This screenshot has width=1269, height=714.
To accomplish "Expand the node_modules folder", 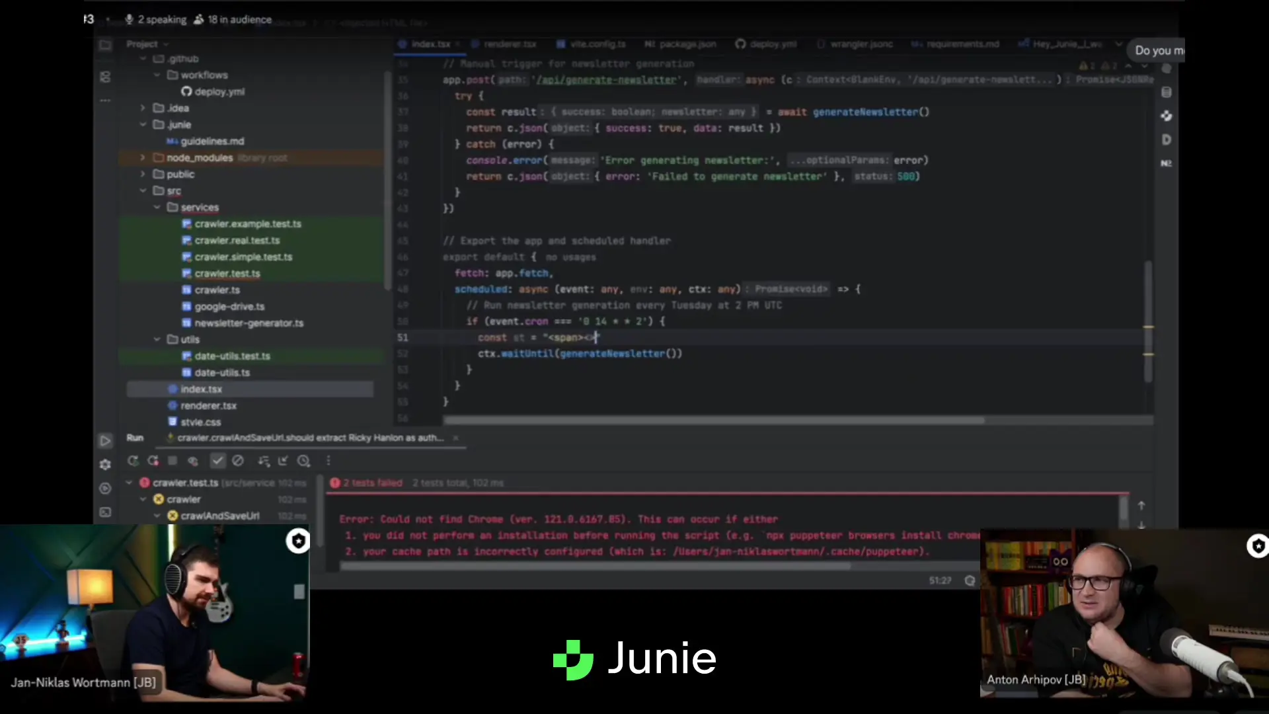I will [143, 157].
